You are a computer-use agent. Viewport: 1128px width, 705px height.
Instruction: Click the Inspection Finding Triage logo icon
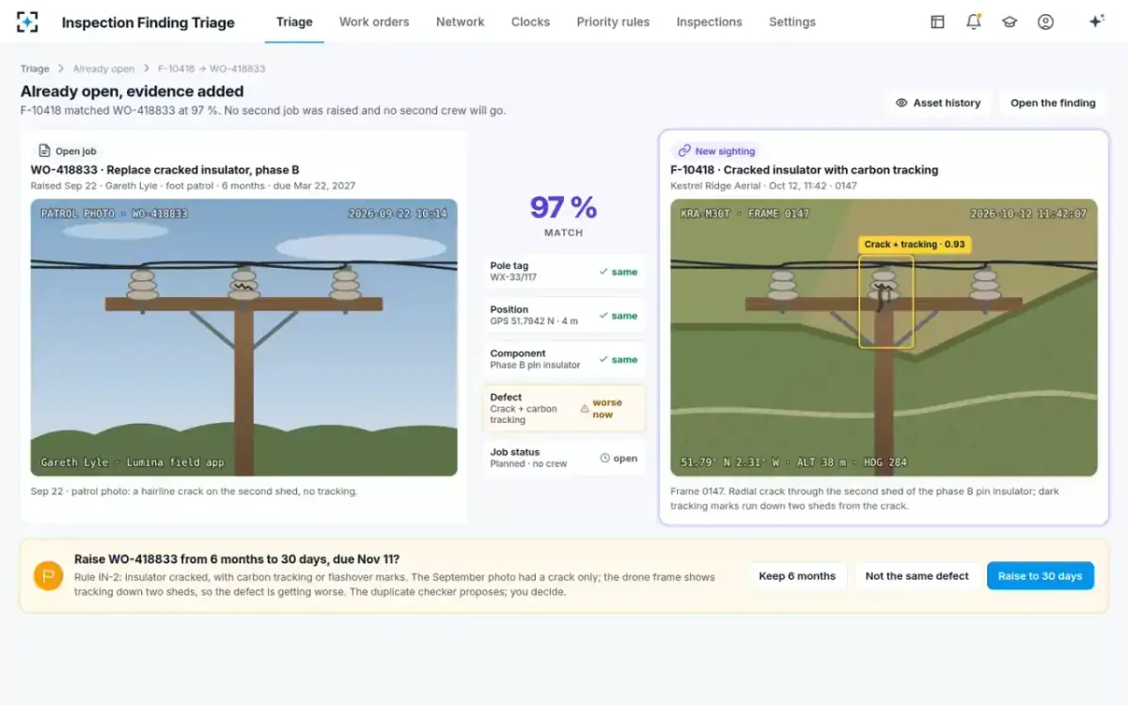point(28,22)
